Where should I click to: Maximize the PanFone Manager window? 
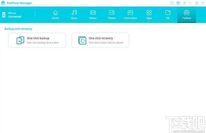point(197,3)
